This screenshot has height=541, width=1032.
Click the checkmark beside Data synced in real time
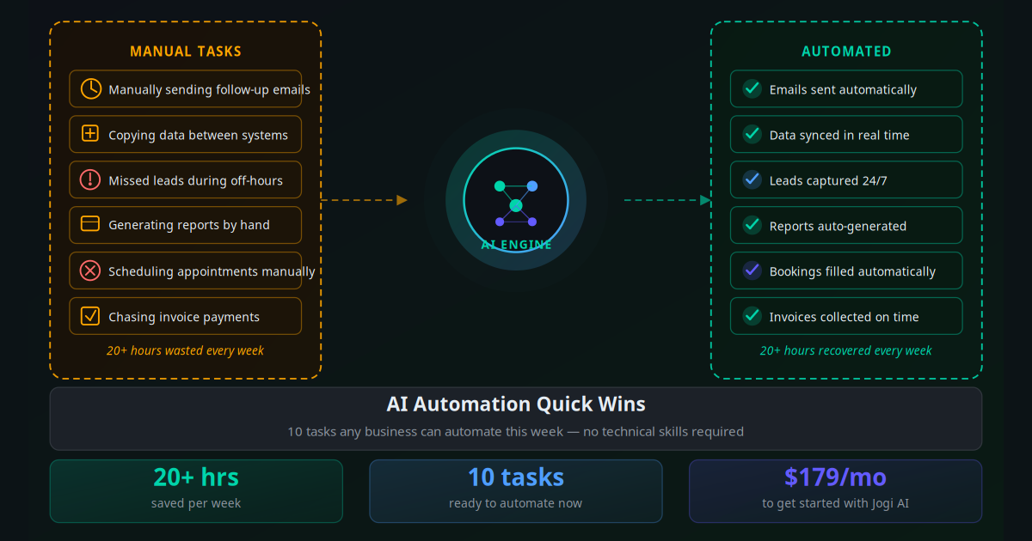point(752,134)
